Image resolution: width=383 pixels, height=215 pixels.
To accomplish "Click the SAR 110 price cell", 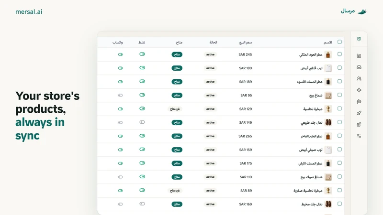I will click(246, 177).
